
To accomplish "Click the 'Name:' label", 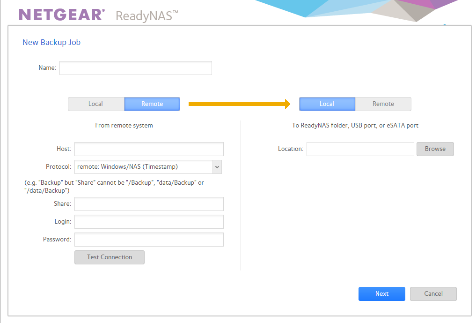I will click(47, 68).
